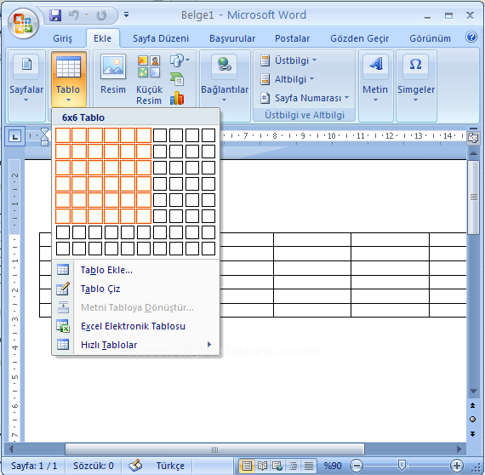The image size is (485, 475).
Task: Click the Office button logo
Action: [x=23, y=24]
